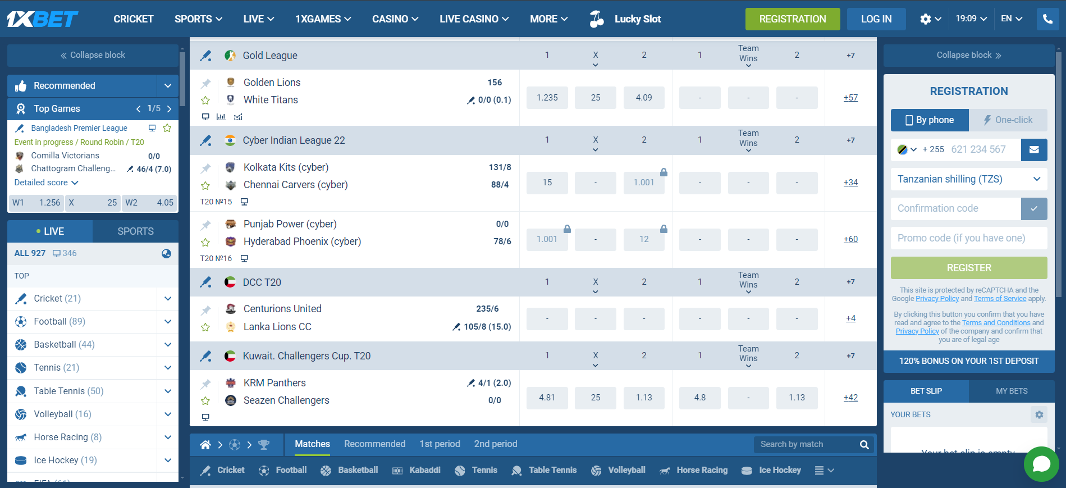
Task: Click the Lucky Slot cherry icon
Action: click(x=597, y=19)
